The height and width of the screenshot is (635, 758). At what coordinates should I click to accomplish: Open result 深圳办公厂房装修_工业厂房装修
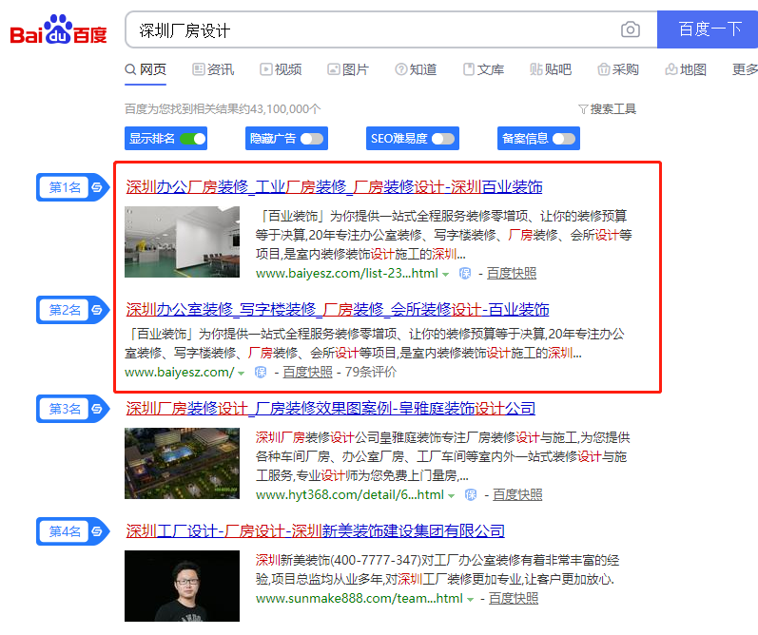click(334, 187)
